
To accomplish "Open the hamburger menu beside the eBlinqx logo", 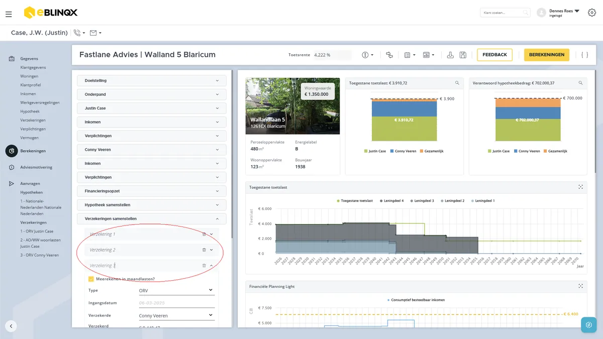I will (9, 14).
